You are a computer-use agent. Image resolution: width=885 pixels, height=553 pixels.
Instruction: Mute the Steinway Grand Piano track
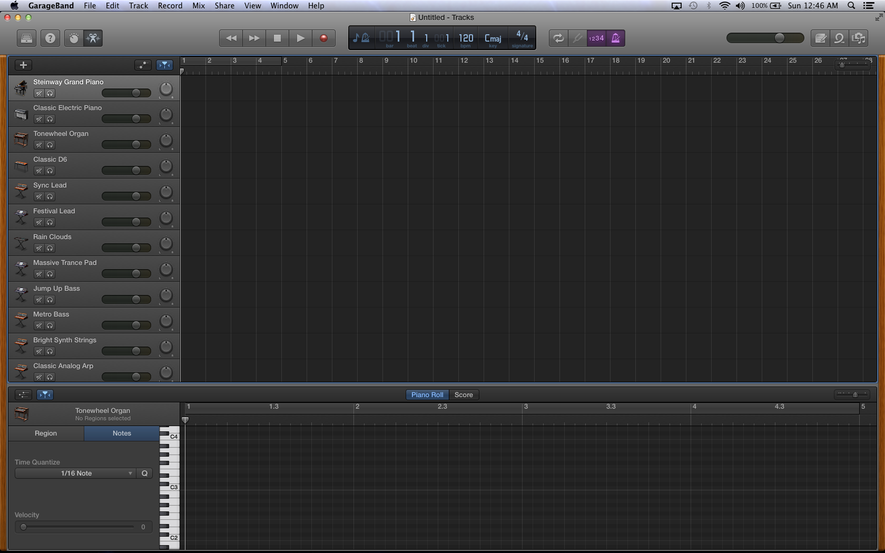coord(38,94)
